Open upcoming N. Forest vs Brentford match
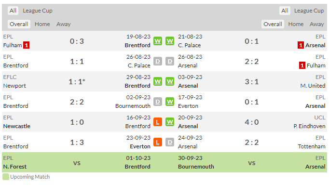 click(x=77, y=162)
